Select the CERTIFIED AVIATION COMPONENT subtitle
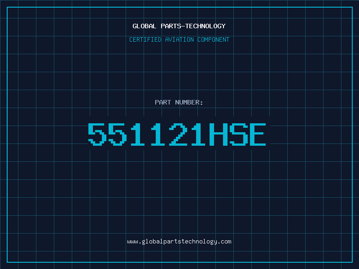 [x=179, y=39]
